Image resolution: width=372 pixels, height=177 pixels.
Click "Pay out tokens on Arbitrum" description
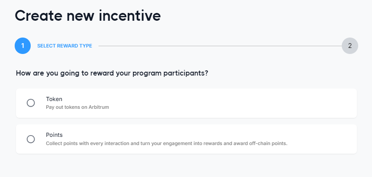[x=77, y=107]
